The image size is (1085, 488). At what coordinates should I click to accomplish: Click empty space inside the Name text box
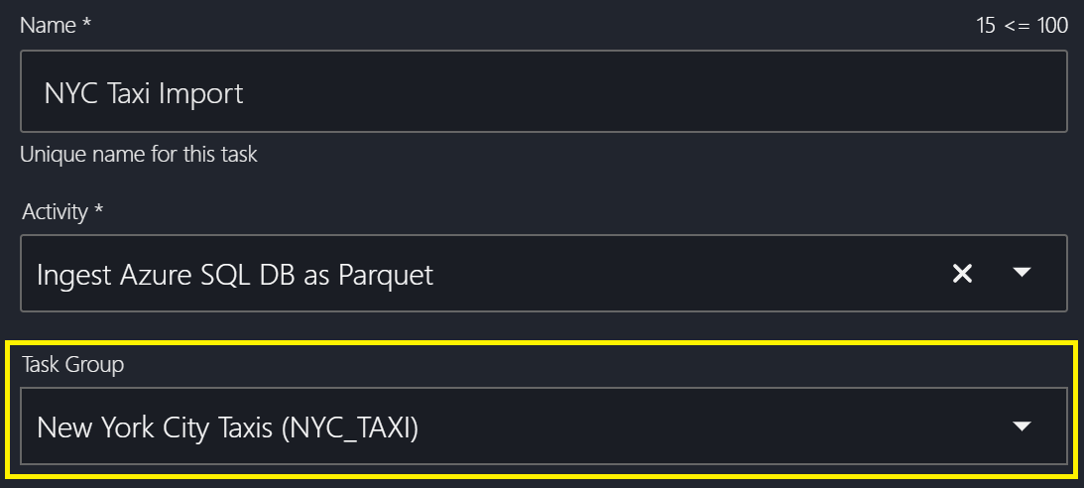pos(645,94)
